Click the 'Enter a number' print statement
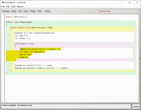This screenshot has height=110, width=141. click(x=40, y=49)
